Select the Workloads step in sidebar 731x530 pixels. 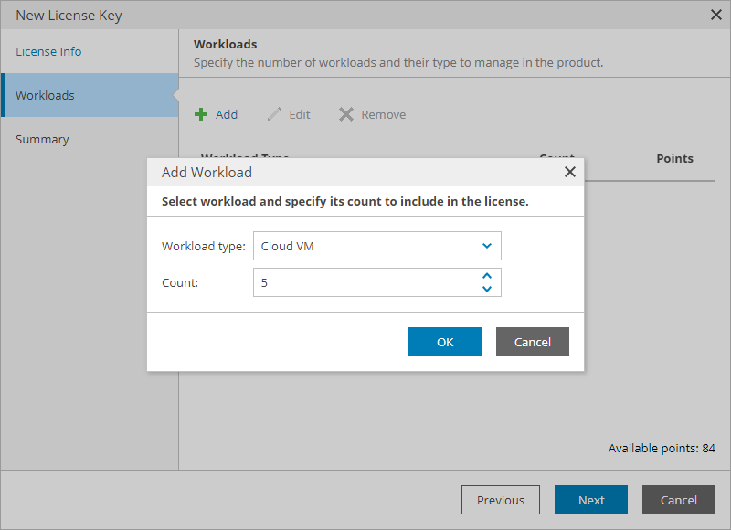pyautogui.click(x=45, y=95)
